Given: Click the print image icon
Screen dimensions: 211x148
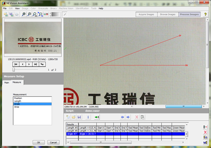Looking at the screenshot, I should click(17, 14).
